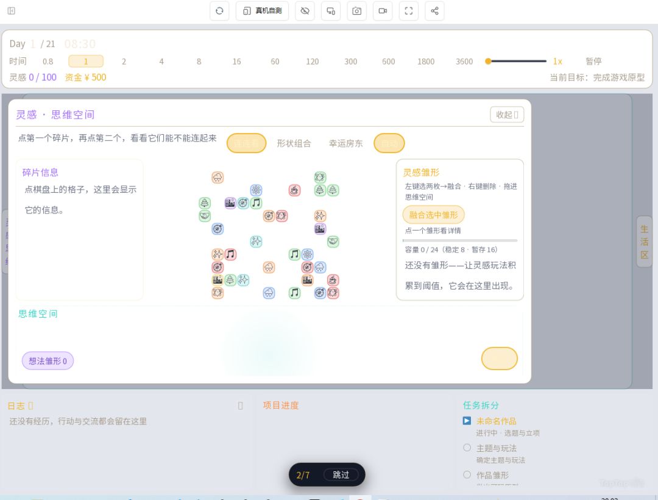
Task: Collapse the panel with 收起
Action: click(507, 115)
